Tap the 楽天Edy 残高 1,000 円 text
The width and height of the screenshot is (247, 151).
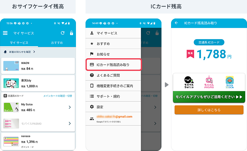pos(29,86)
